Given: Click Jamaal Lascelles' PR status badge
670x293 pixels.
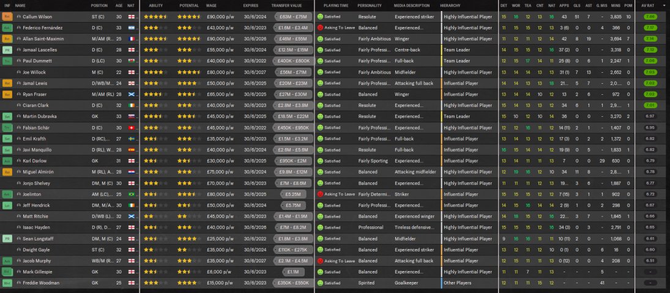Looking at the screenshot, I should 7,50.
